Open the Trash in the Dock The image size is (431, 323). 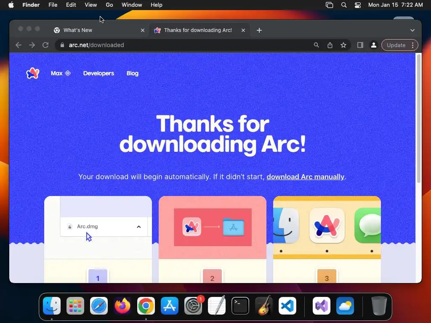(379, 306)
